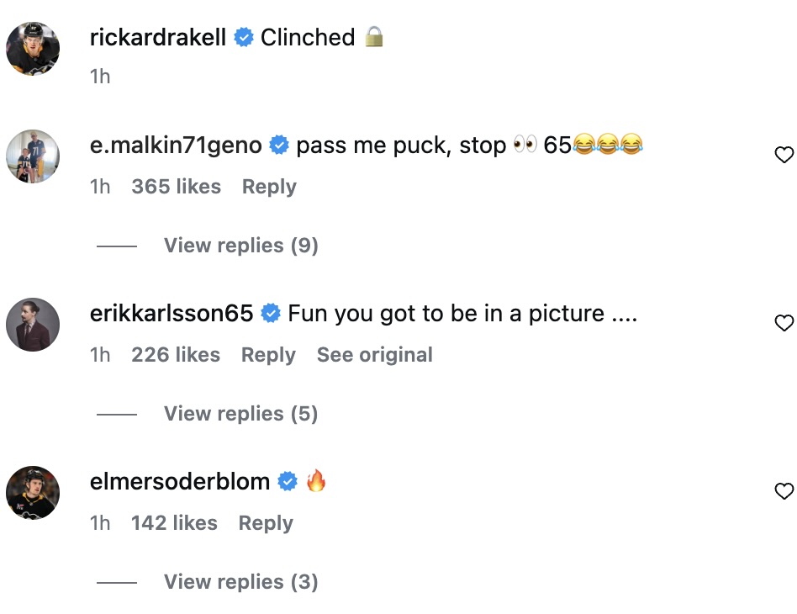
Task: Open elmersoderblom's avatar photo
Action: [33, 493]
